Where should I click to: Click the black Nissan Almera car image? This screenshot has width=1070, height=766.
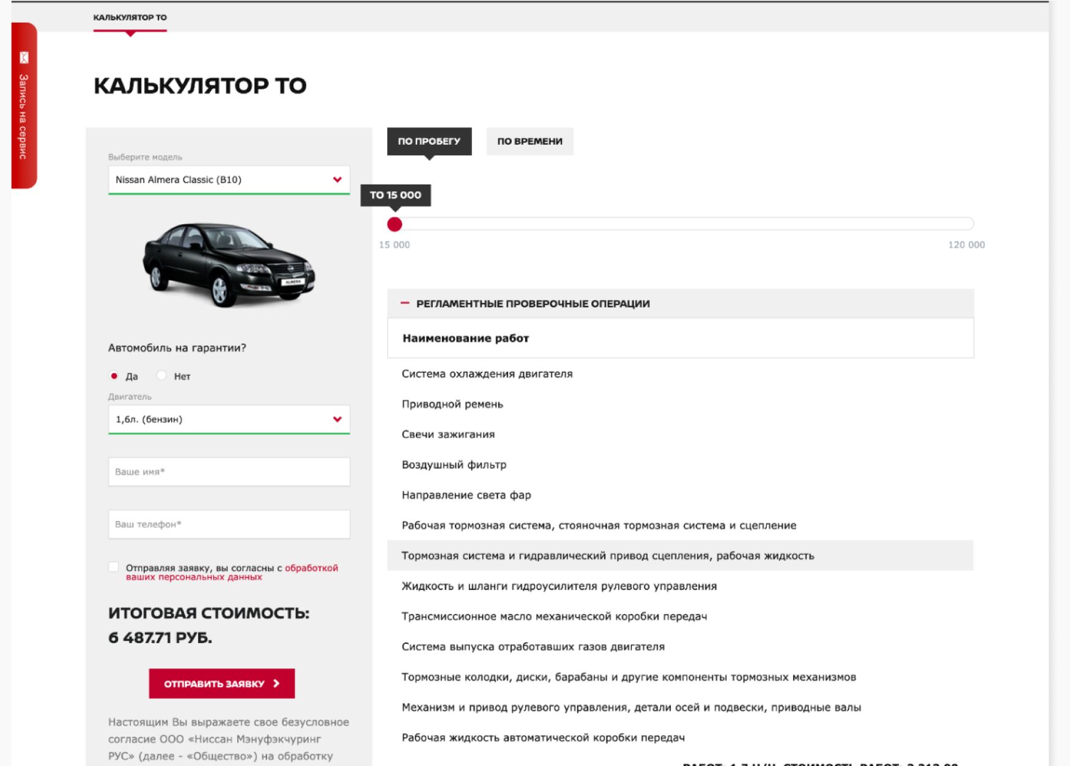click(229, 264)
